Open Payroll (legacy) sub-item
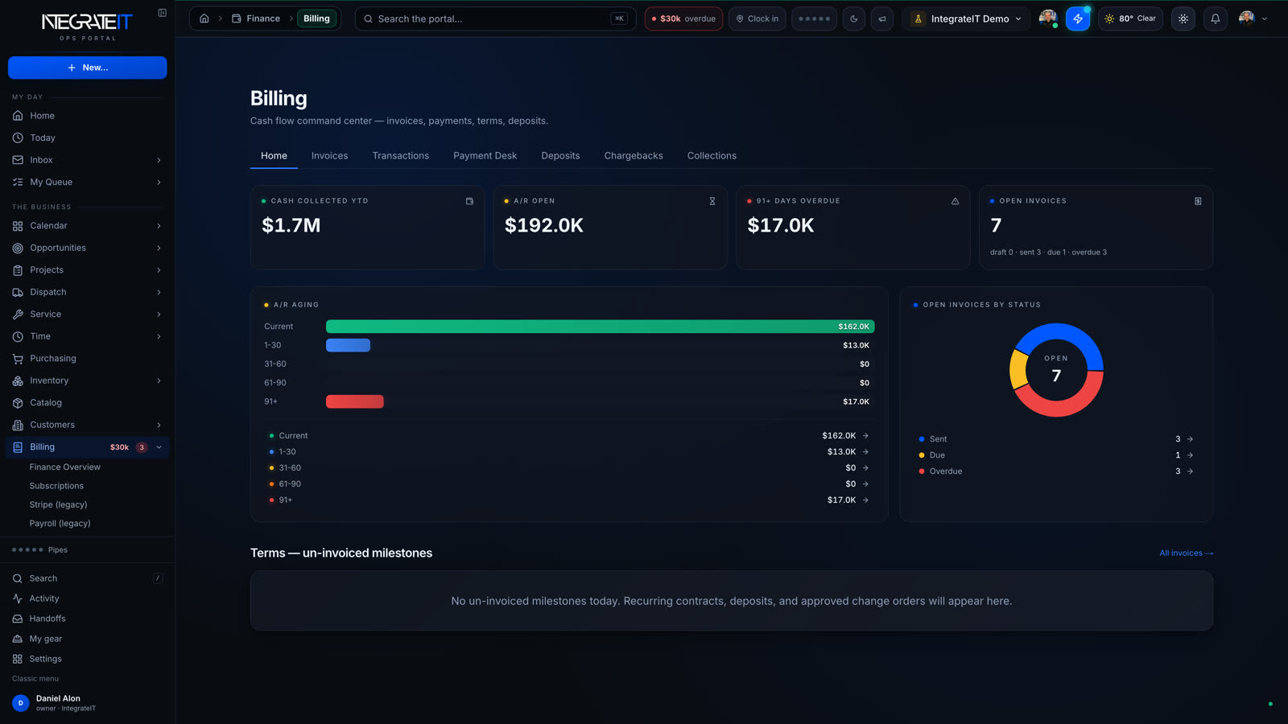 coord(60,524)
